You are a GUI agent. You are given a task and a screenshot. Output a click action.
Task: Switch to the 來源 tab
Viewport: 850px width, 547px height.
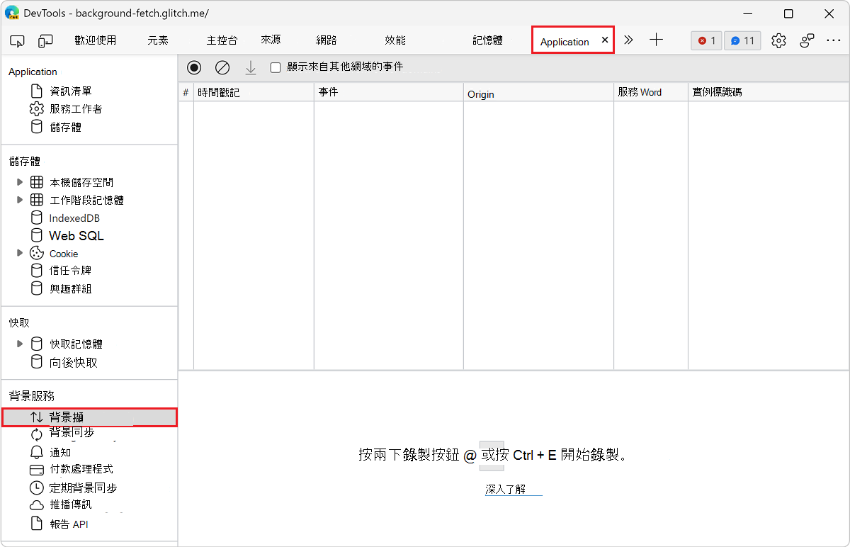click(x=271, y=40)
